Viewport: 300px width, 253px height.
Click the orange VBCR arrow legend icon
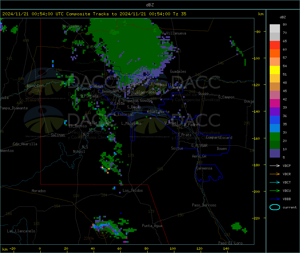275,174
